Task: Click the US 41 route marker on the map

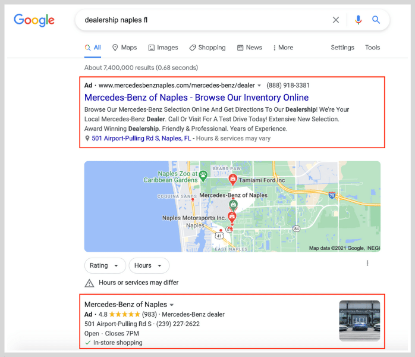Action: coord(219,236)
